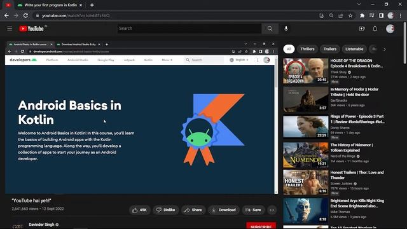This screenshot has width=407, height=229.
Task: Download the video
Action: [223, 210]
